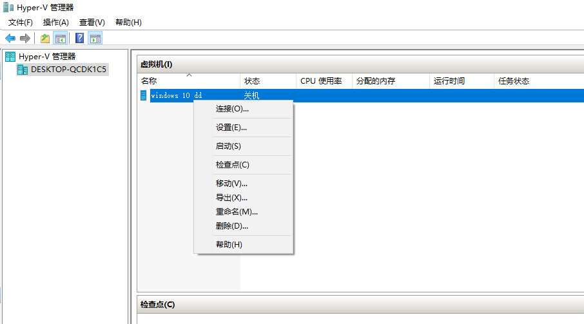This screenshot has height=324, width=584.
Task: Click the sort arrow above 名称
Action: pyautogui.click(x=190, y=75)
